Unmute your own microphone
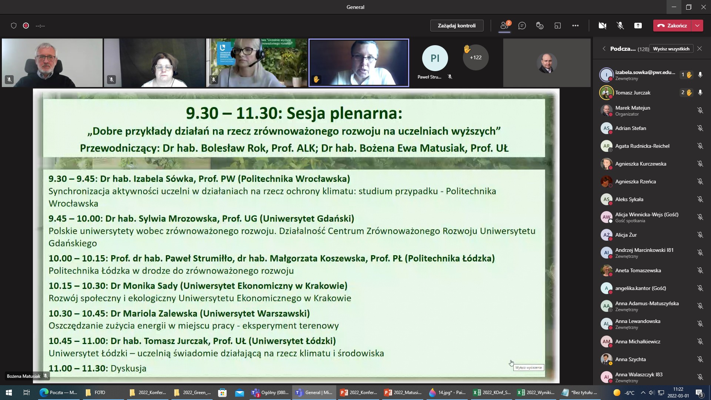Viewport: 711px width, 400px height. point(620,26)
